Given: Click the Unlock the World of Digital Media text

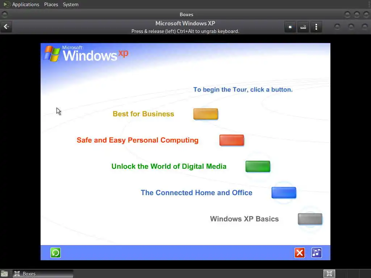Looking at the screenshot, I should 169,167.
